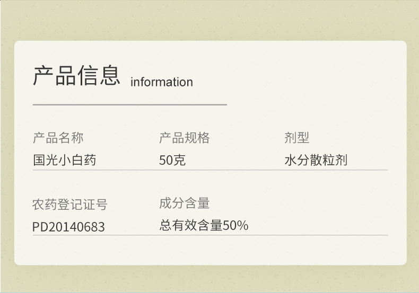Click the specification value 50克
The image size is (419, 293).
(172, 160)
